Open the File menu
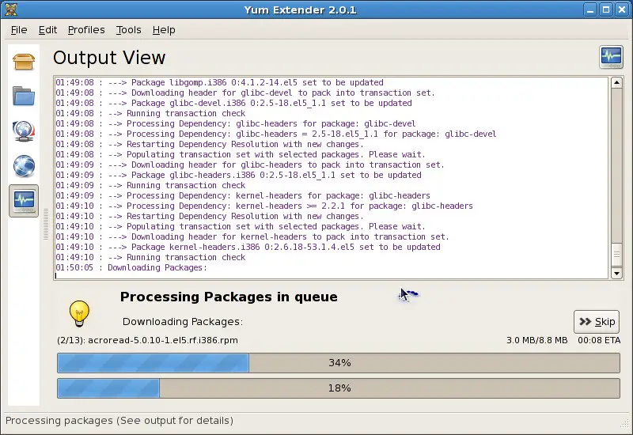This screenshot has width=633, height=435. [x=19, y=30]
